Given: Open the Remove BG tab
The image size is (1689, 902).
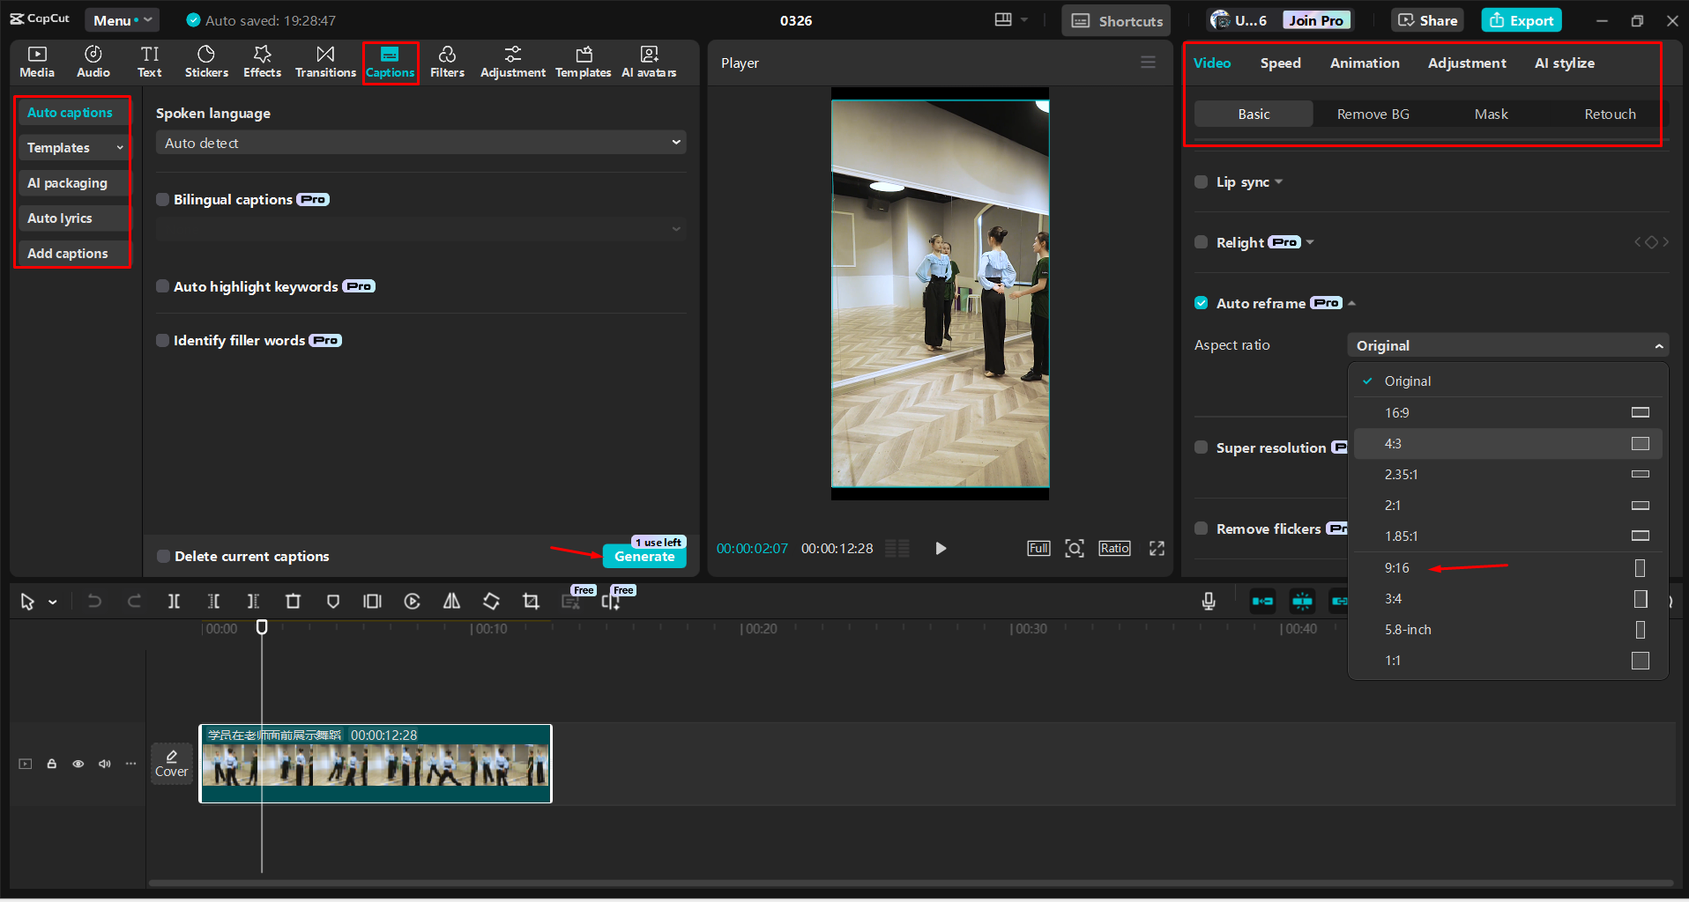Looking at the screenshot, I should [1373, 115].
